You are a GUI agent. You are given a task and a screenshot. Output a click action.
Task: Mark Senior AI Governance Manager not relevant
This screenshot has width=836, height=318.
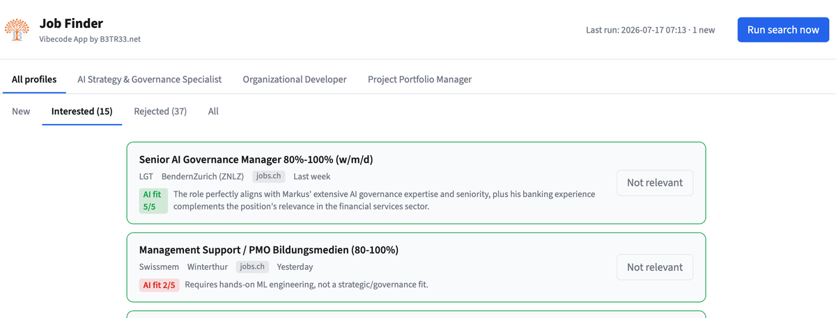[655, 182]
